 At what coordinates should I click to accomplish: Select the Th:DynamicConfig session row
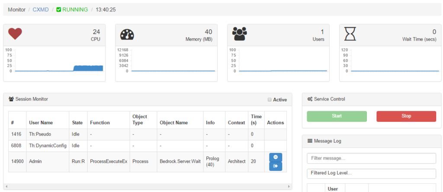(48, 146)
